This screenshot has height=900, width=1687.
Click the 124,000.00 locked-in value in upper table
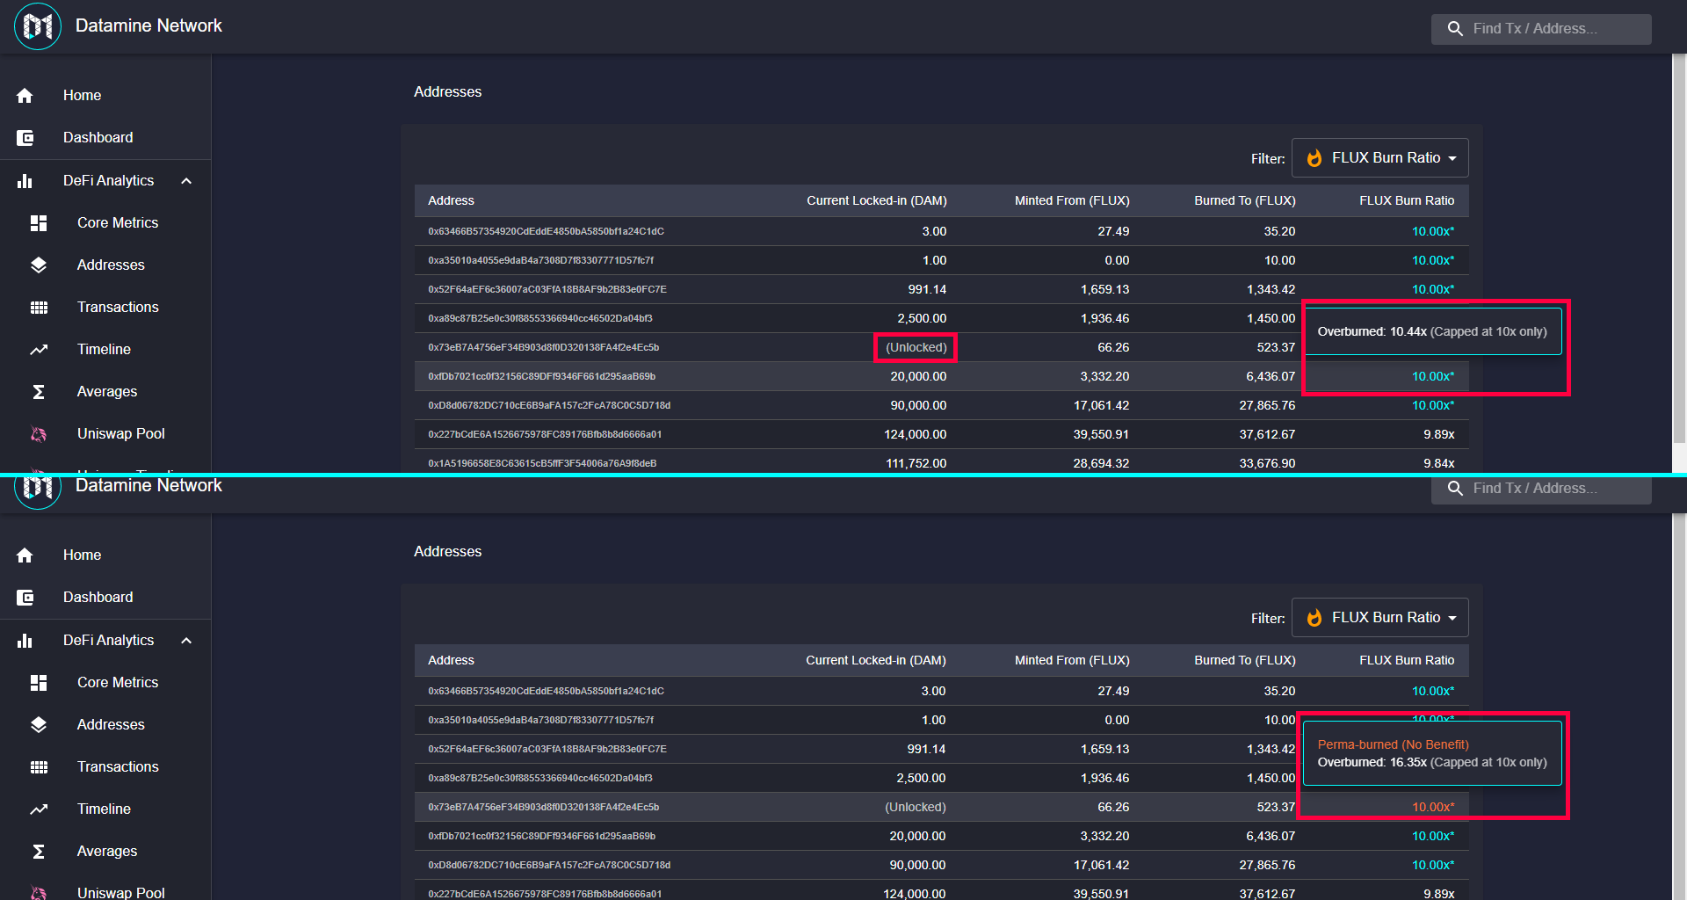[x=915, y=435]
